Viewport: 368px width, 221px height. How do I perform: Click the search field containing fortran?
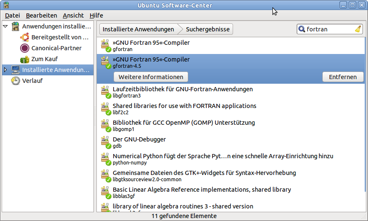(x=329, y=29)
